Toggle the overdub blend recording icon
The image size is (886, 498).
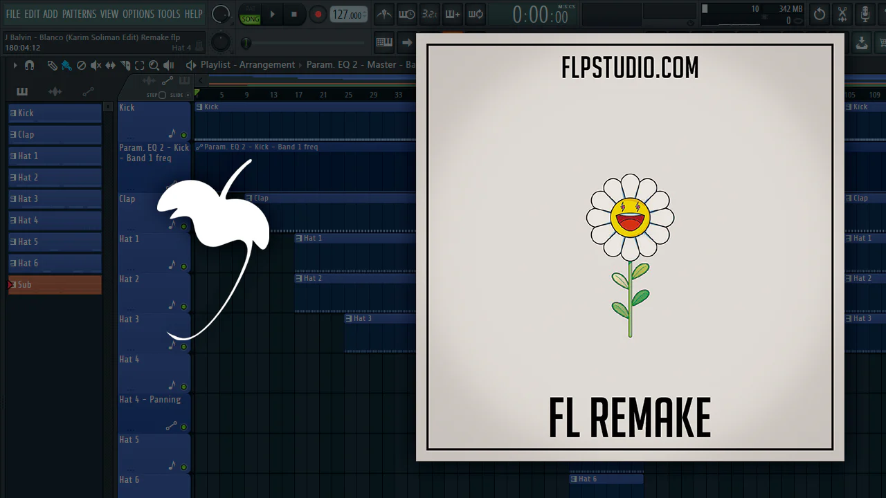[453, 14]
